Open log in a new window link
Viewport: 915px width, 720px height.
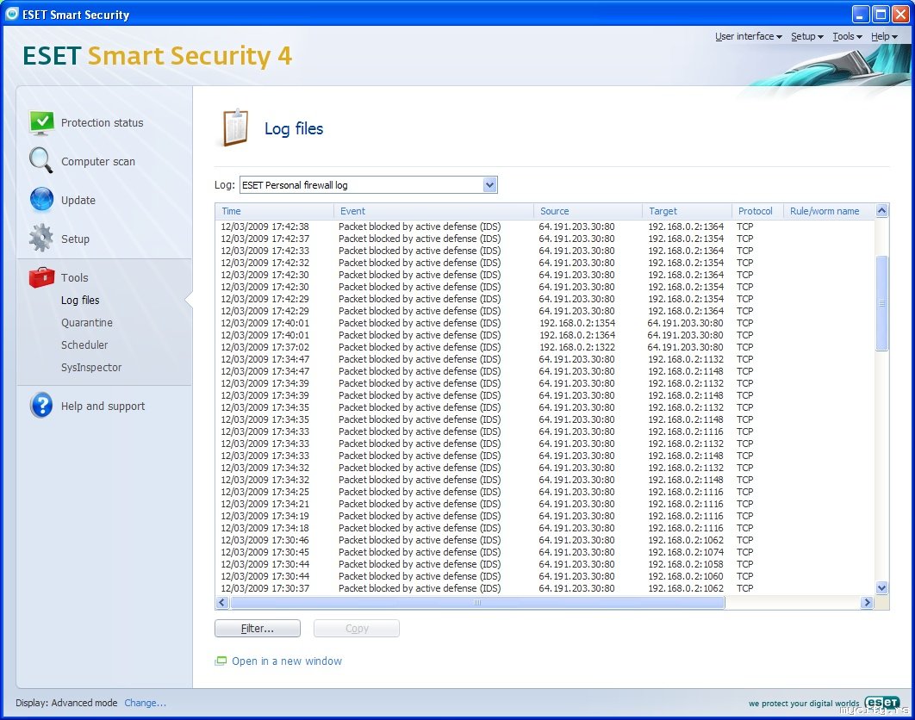point(287,661)
